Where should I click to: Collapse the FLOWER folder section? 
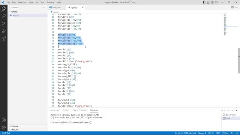pos(14,12)
